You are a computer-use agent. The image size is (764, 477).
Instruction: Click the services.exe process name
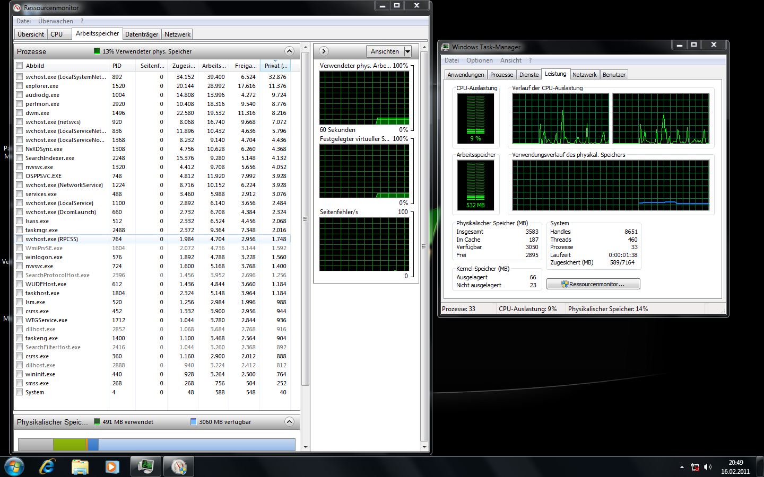click(41, 194)
